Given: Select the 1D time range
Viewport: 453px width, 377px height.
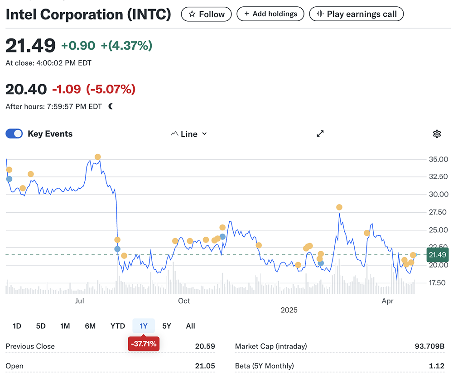Looking at the screenshot, I should coord(17,326).
